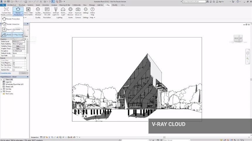Click the ViewCube in the viewport
This screenshot has height=141, width=252.
(238, 38)
